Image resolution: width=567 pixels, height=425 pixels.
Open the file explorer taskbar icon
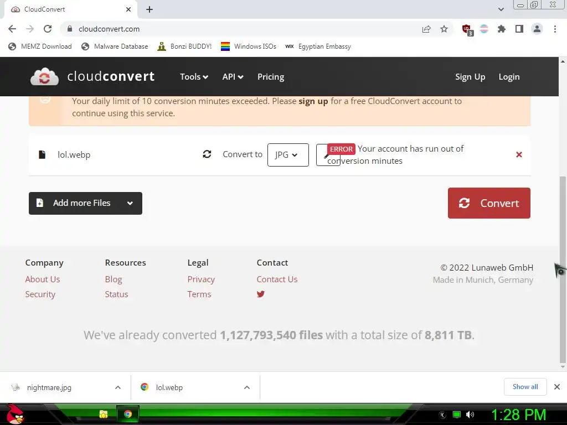pos(104,414)
